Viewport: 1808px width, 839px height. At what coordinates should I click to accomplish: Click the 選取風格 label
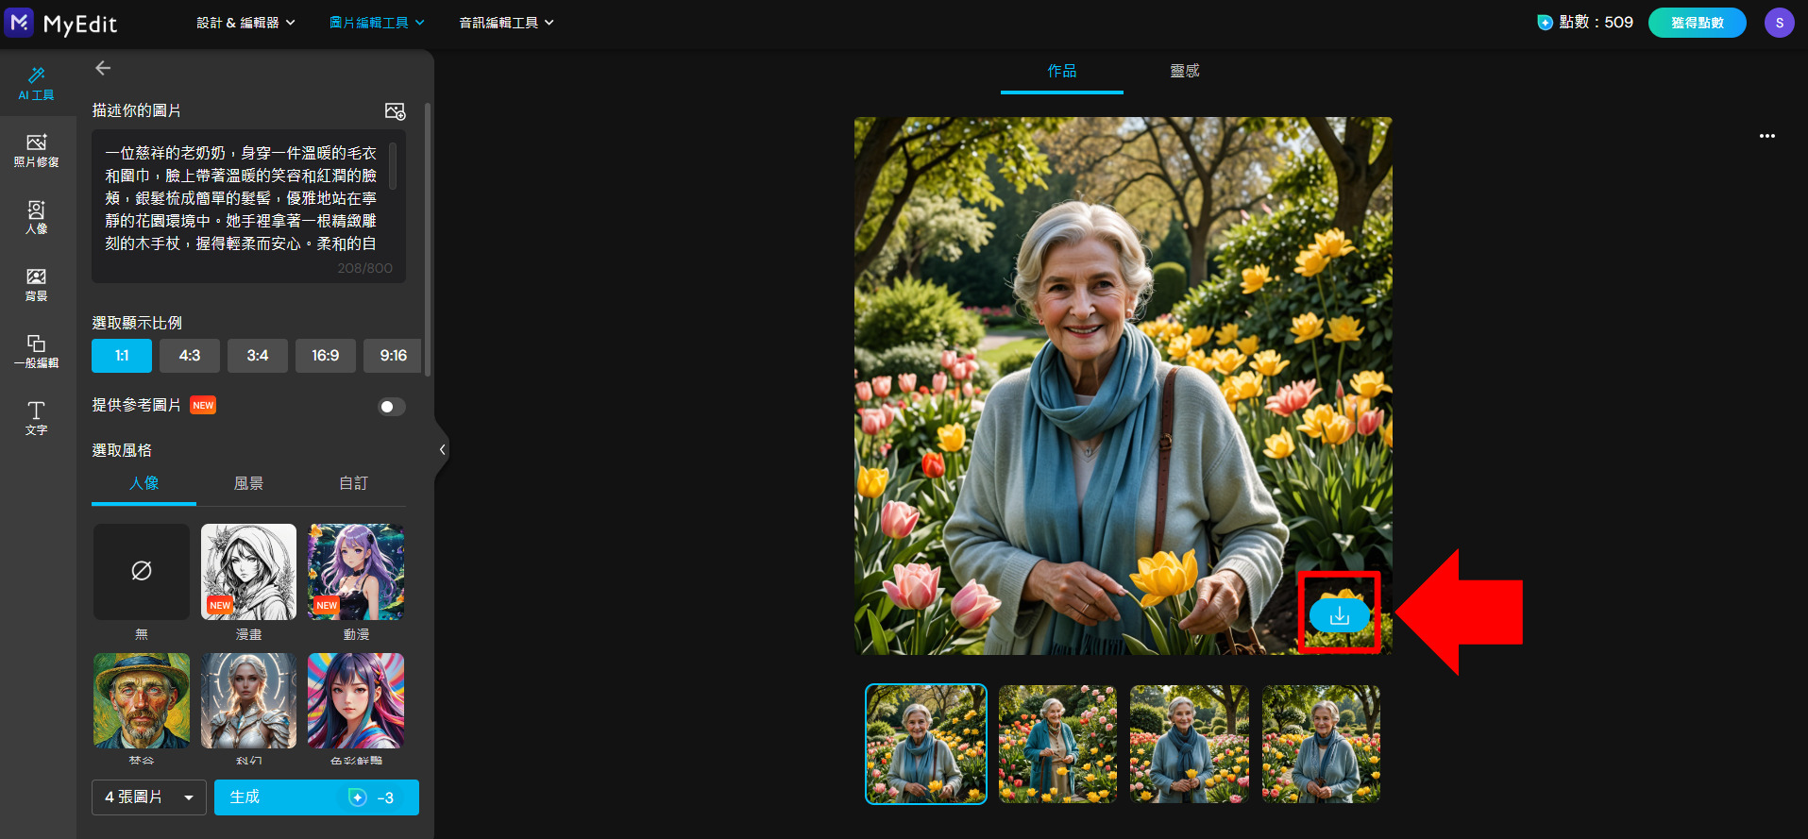click(122, 450)
